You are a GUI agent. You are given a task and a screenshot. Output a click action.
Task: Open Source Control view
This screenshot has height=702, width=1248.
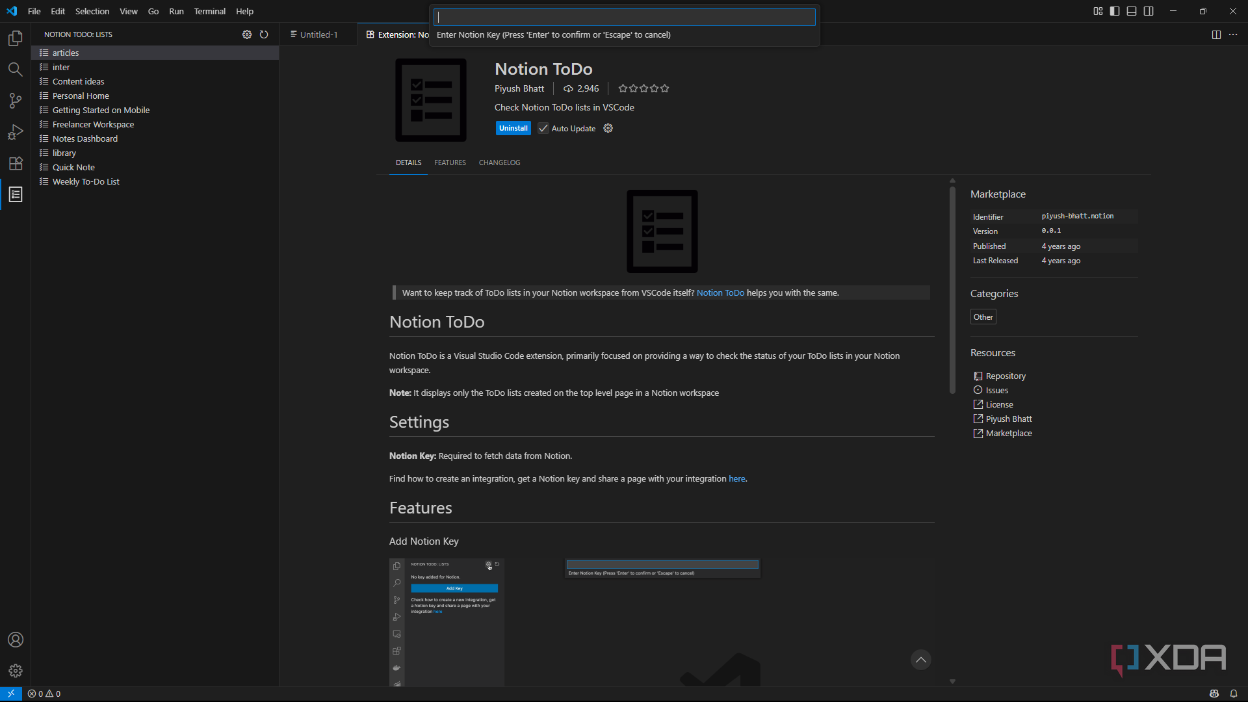click(16, 101)
